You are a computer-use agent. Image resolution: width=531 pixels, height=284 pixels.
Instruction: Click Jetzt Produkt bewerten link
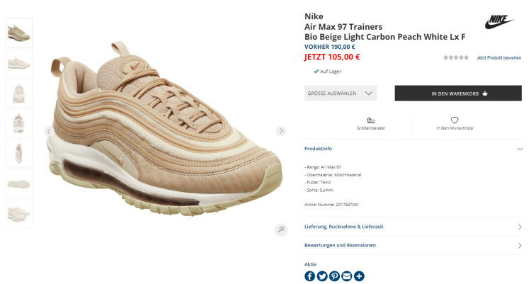tap(499, 58)
